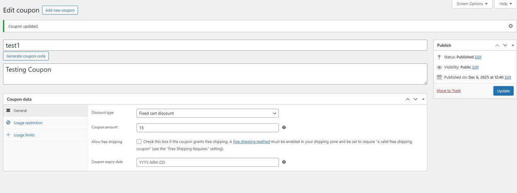
Task: Click Move to Trash link
Action: (449, 91)
